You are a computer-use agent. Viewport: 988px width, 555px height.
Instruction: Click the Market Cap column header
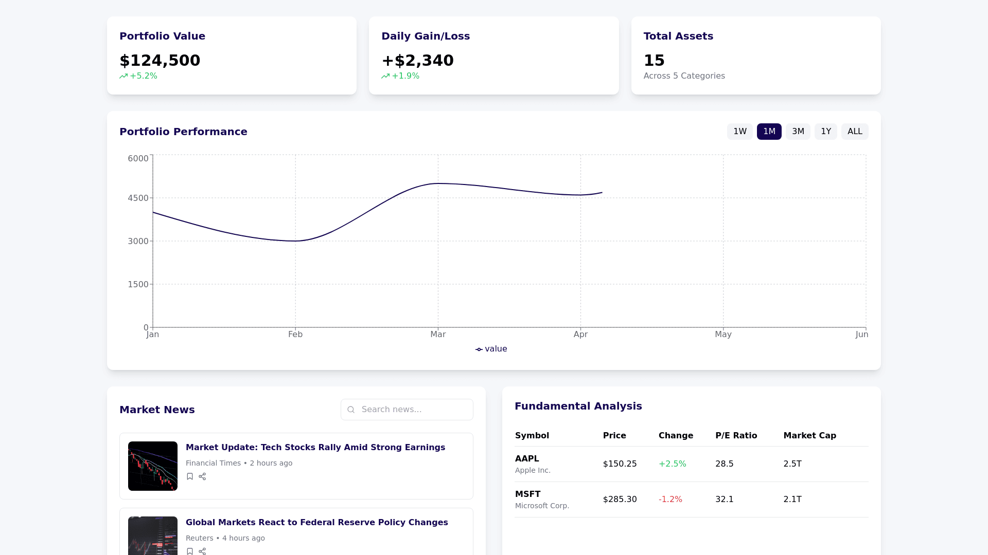tap(809, 435)
